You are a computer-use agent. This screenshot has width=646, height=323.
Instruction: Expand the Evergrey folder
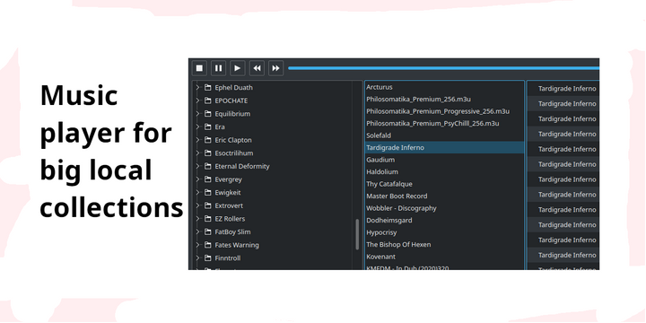197,179
